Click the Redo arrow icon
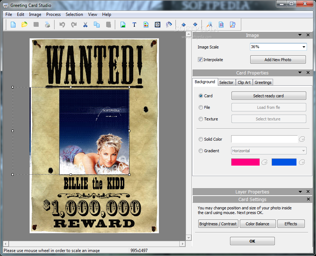 74,25
